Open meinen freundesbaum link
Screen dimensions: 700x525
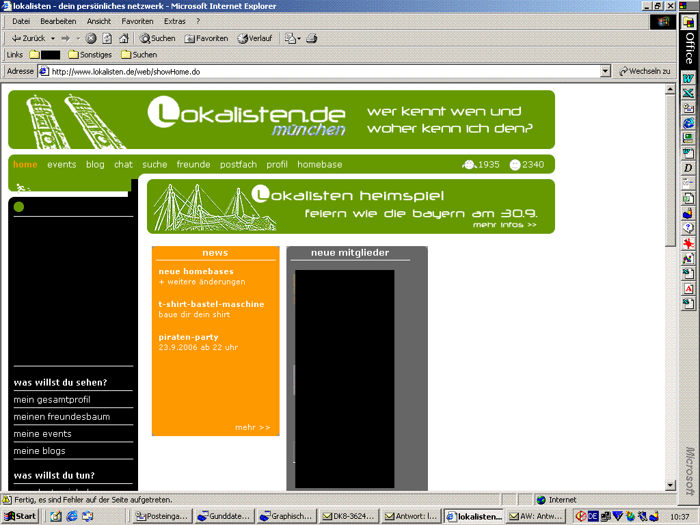[62, 416]
